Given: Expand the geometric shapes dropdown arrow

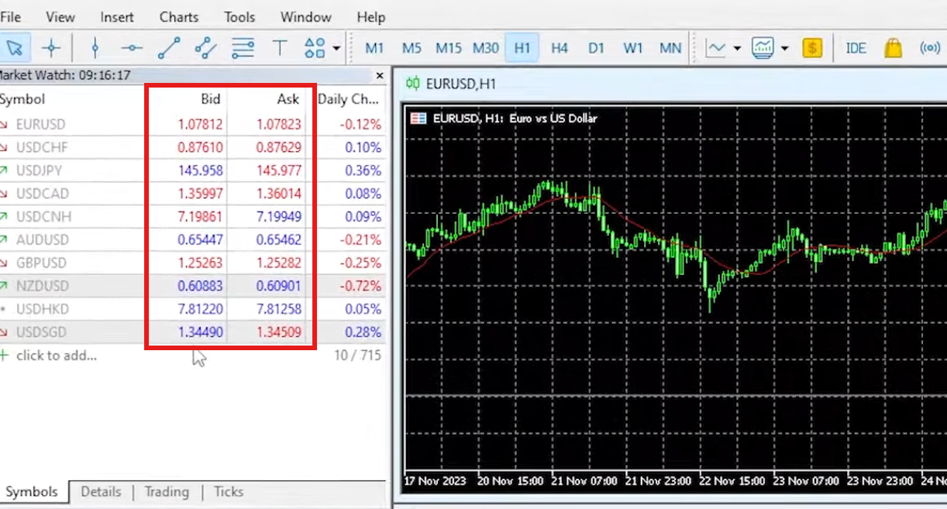Looking at the screenshot, I should [x=335, y=47].
